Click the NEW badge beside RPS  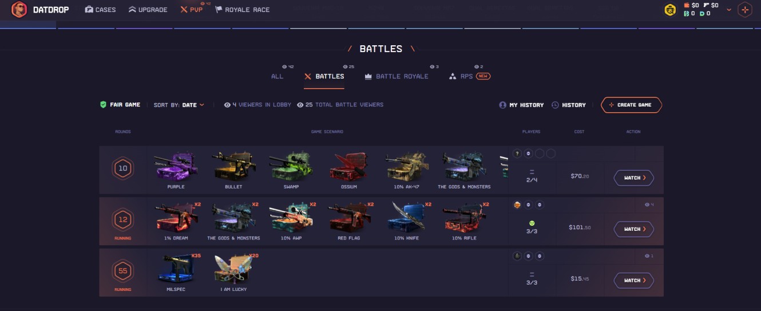[x=483, y=76]
